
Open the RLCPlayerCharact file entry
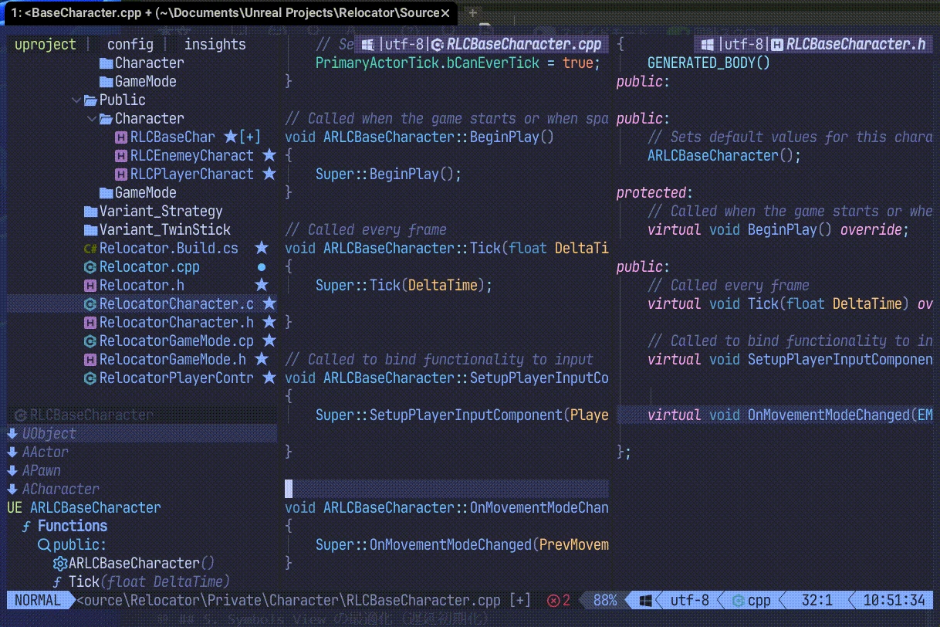pos(191,174)
